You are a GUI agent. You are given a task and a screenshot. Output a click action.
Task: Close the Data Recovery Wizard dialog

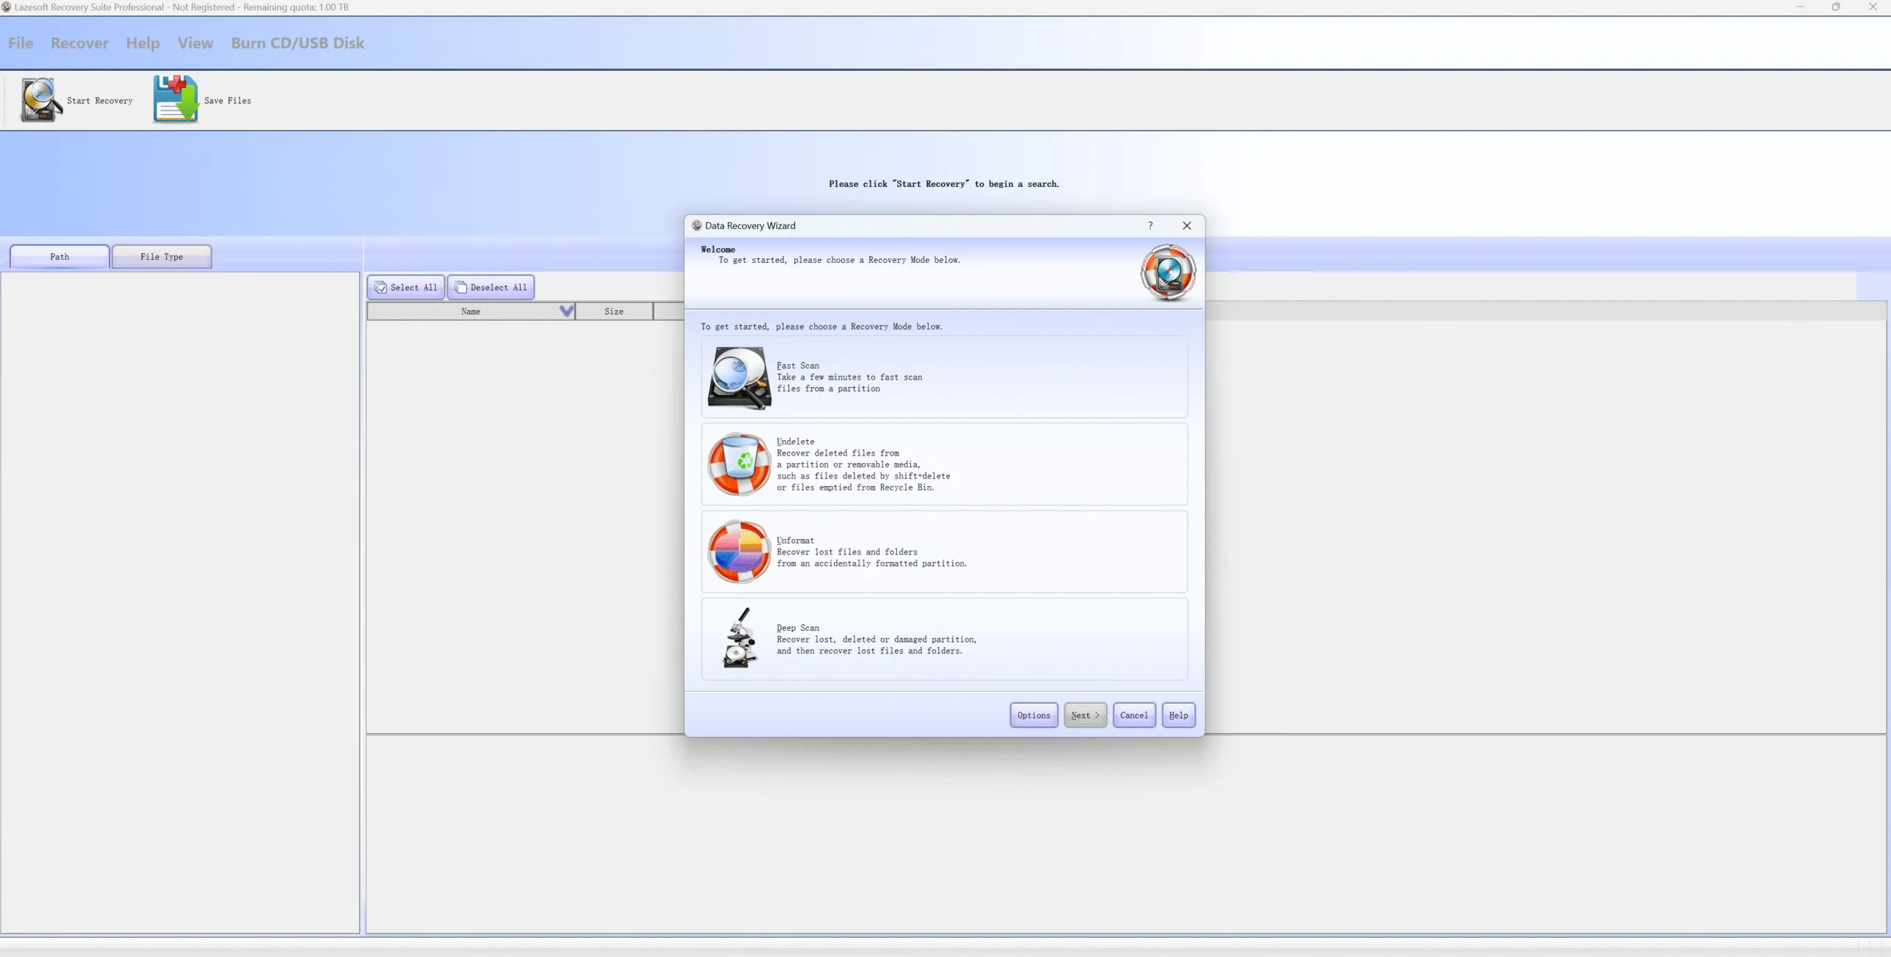(1187, 226)
